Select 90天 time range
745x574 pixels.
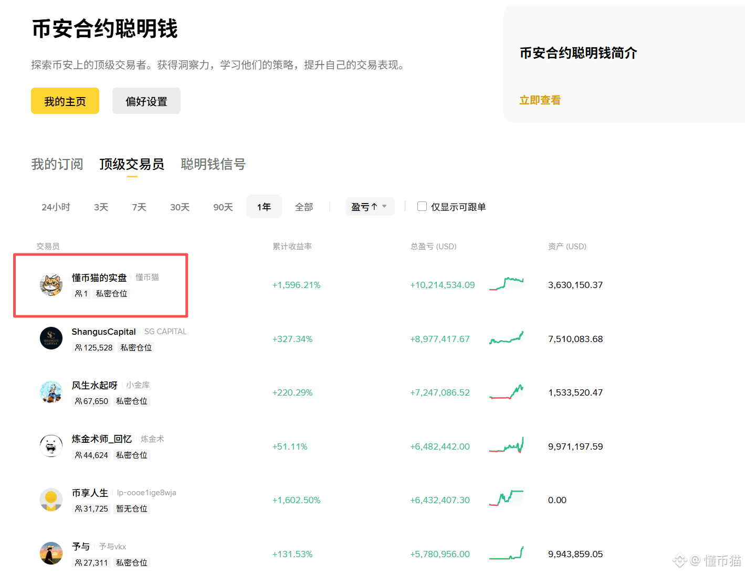click(223, 207)
